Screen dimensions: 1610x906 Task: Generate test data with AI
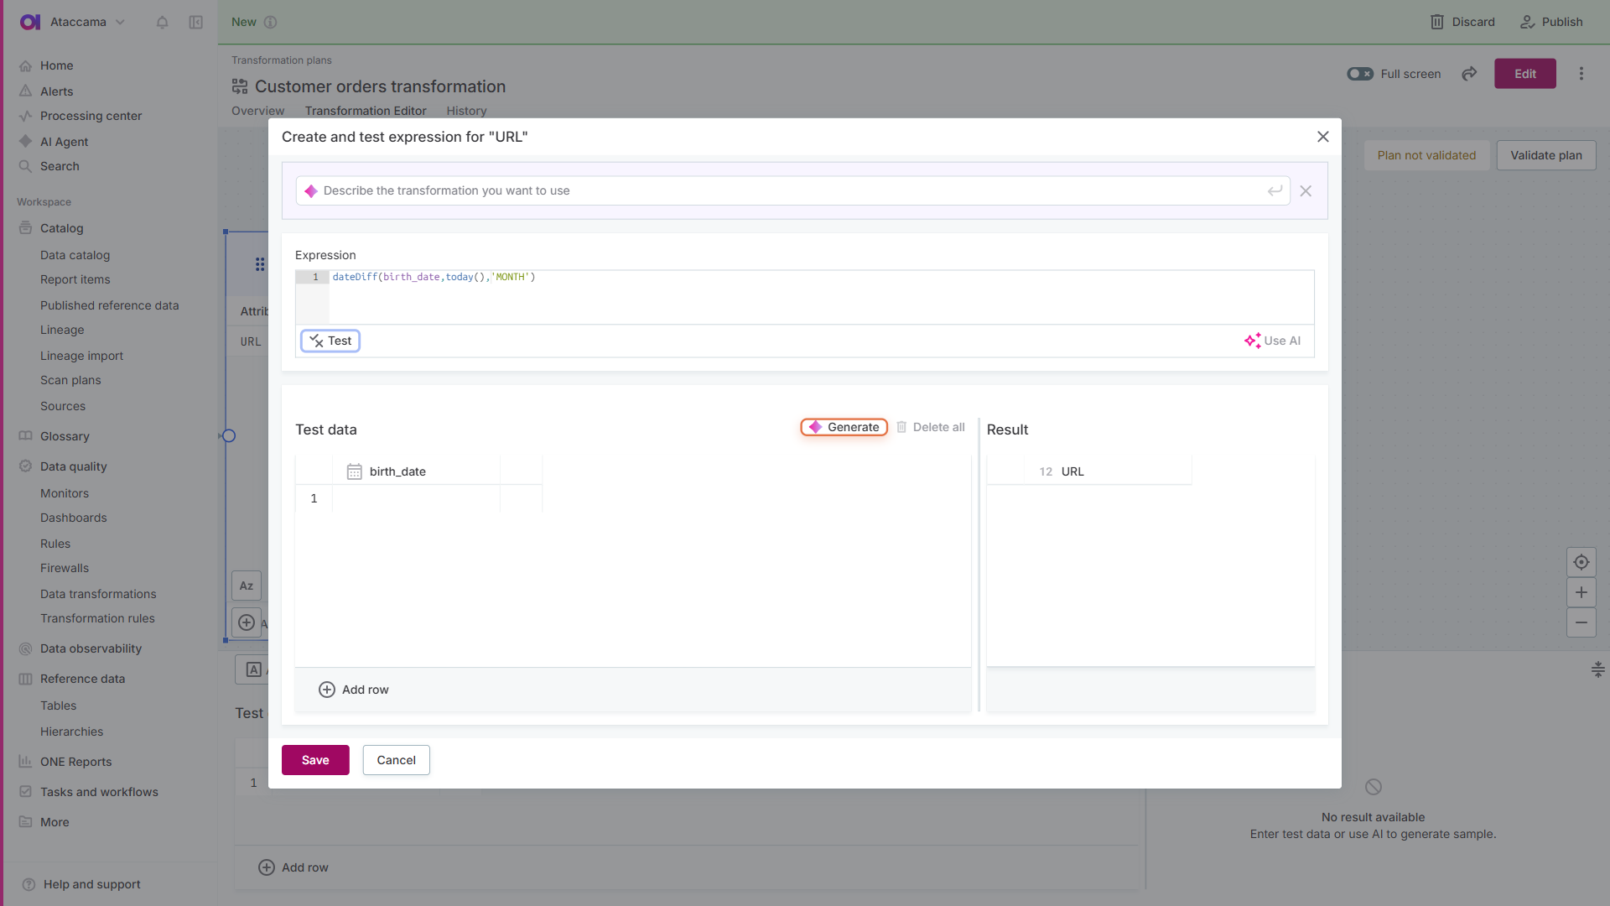click(844, 427)
